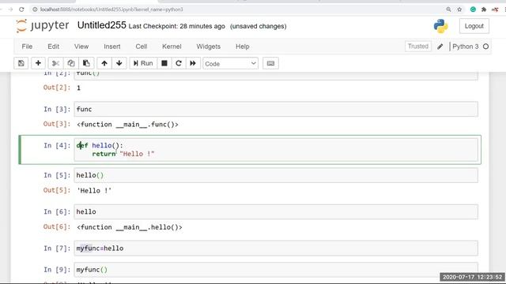The height and width of the screenshot is (284, 506).
Task: Click the Out[2] output value 1
Action: pyautogui.click(x=78, y=88)
